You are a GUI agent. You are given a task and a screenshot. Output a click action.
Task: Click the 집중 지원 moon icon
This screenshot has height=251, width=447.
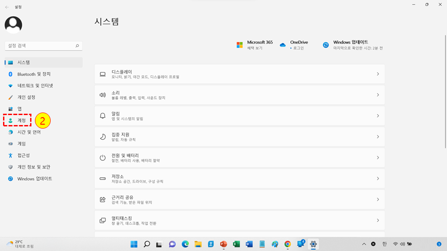coord(103,137)
